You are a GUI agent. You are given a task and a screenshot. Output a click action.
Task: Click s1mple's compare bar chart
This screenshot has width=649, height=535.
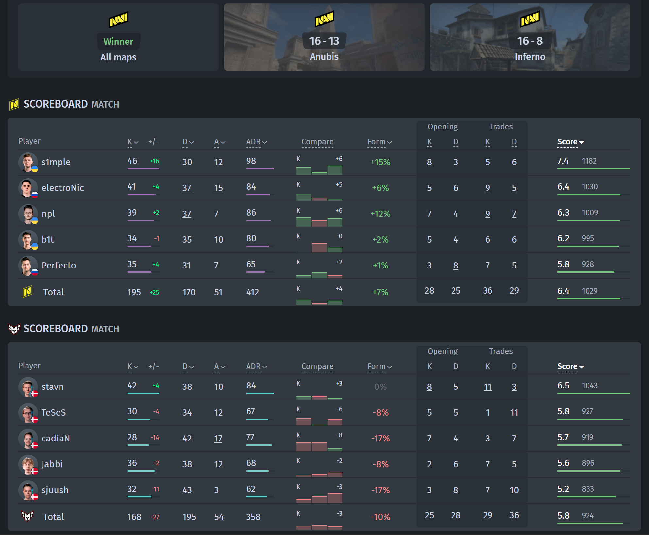(x=319, y=165)
